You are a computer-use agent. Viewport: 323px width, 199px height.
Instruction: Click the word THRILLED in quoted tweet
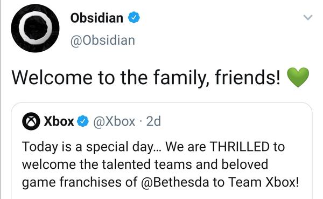click(240, 147)
